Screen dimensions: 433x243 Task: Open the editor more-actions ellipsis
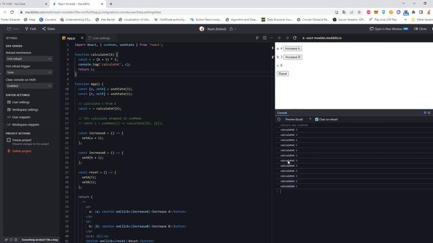click(x=271, y=38)
